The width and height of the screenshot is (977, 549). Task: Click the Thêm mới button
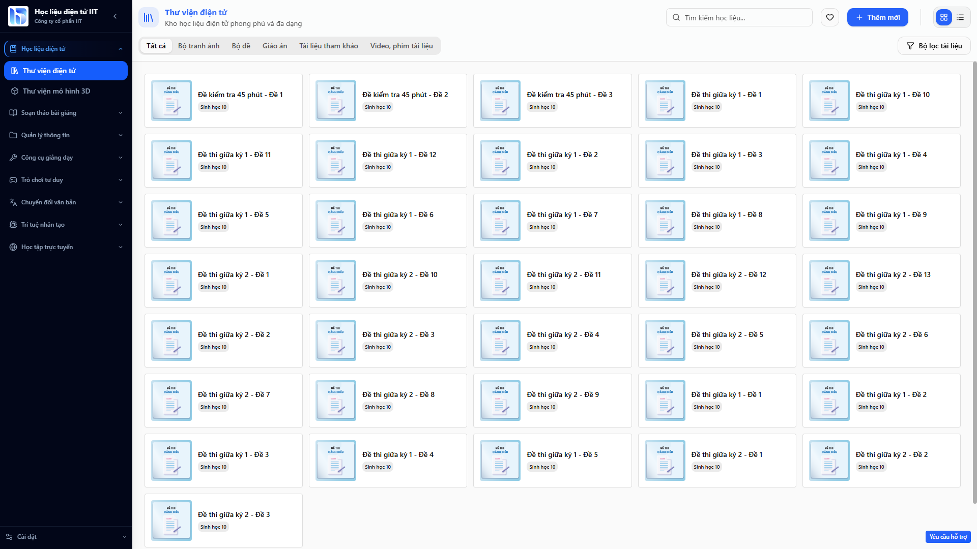(x=877, y=17)
